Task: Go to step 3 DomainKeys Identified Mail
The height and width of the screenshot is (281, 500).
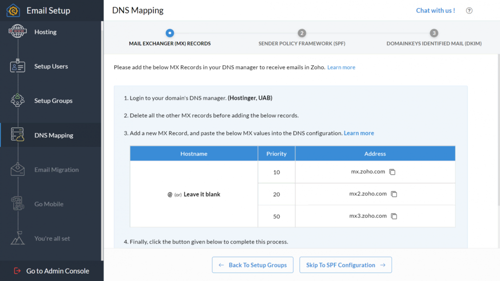Action: tap(434, 33)
